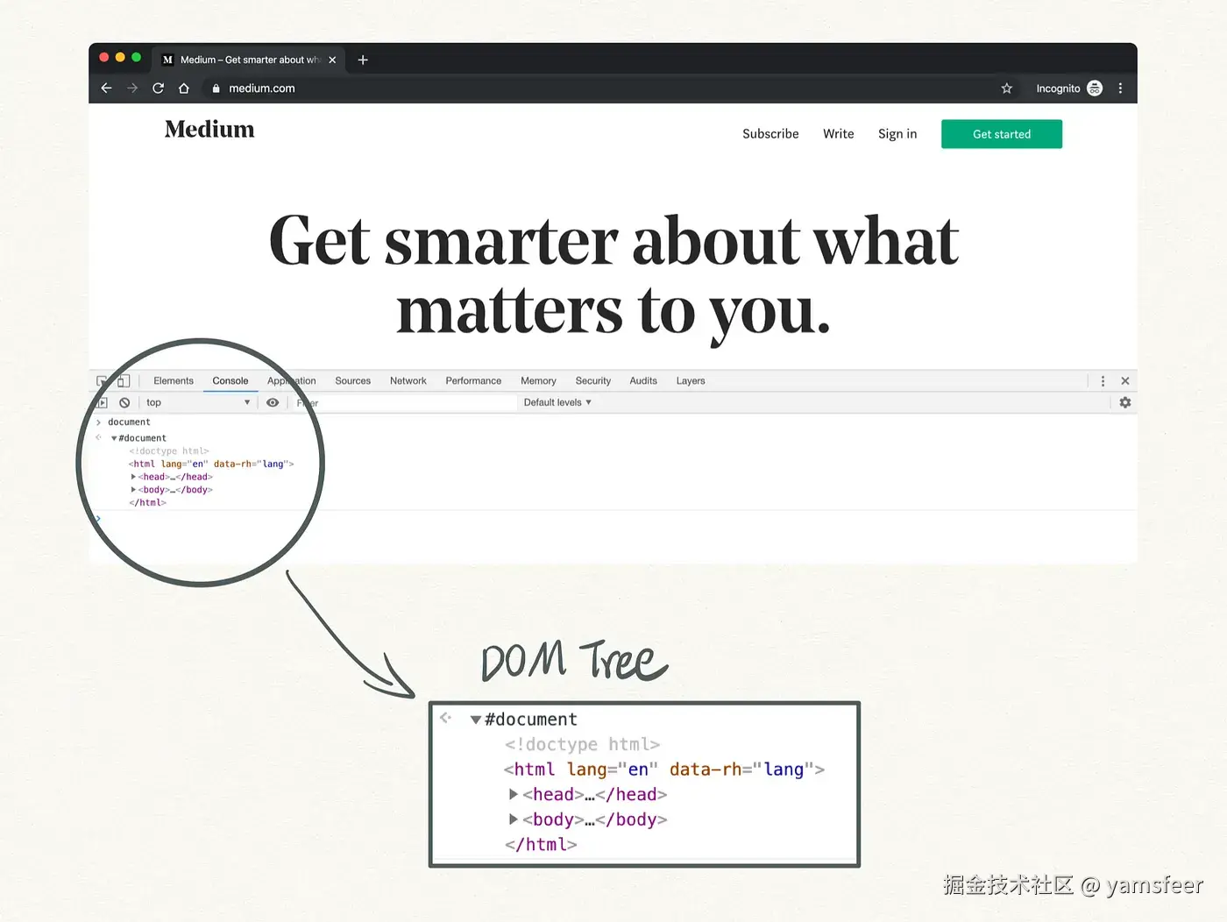Expand the body node in console output

(x=133, y=490)
